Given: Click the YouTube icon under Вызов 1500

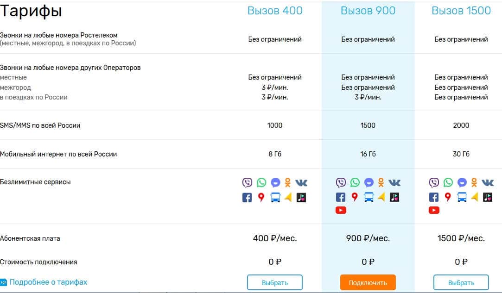Looking at the screenshot, I should point(434,210).
